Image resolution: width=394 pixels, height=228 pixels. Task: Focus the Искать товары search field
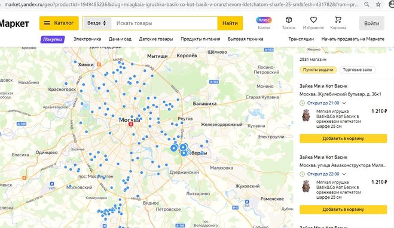[x=164, y=23]
